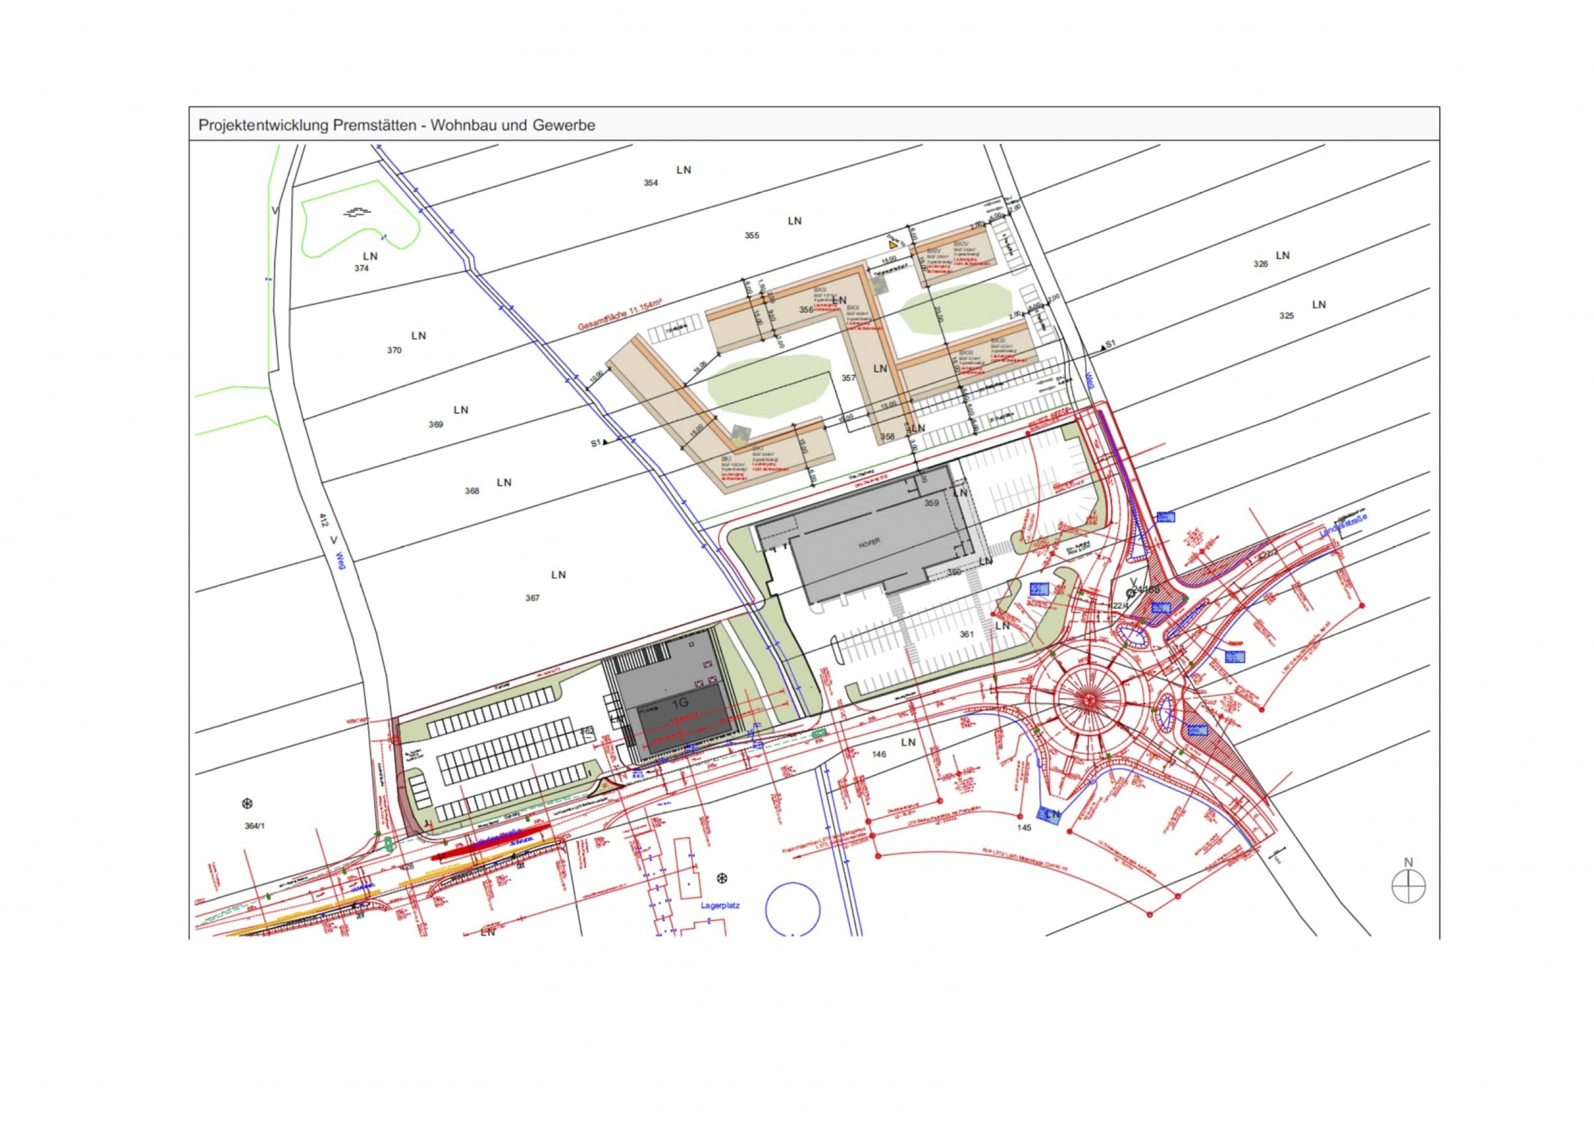This screenshot has width=1594, height=1126.
Task: Click the Lagerplatz text label
Action: [x=720, y=905]
